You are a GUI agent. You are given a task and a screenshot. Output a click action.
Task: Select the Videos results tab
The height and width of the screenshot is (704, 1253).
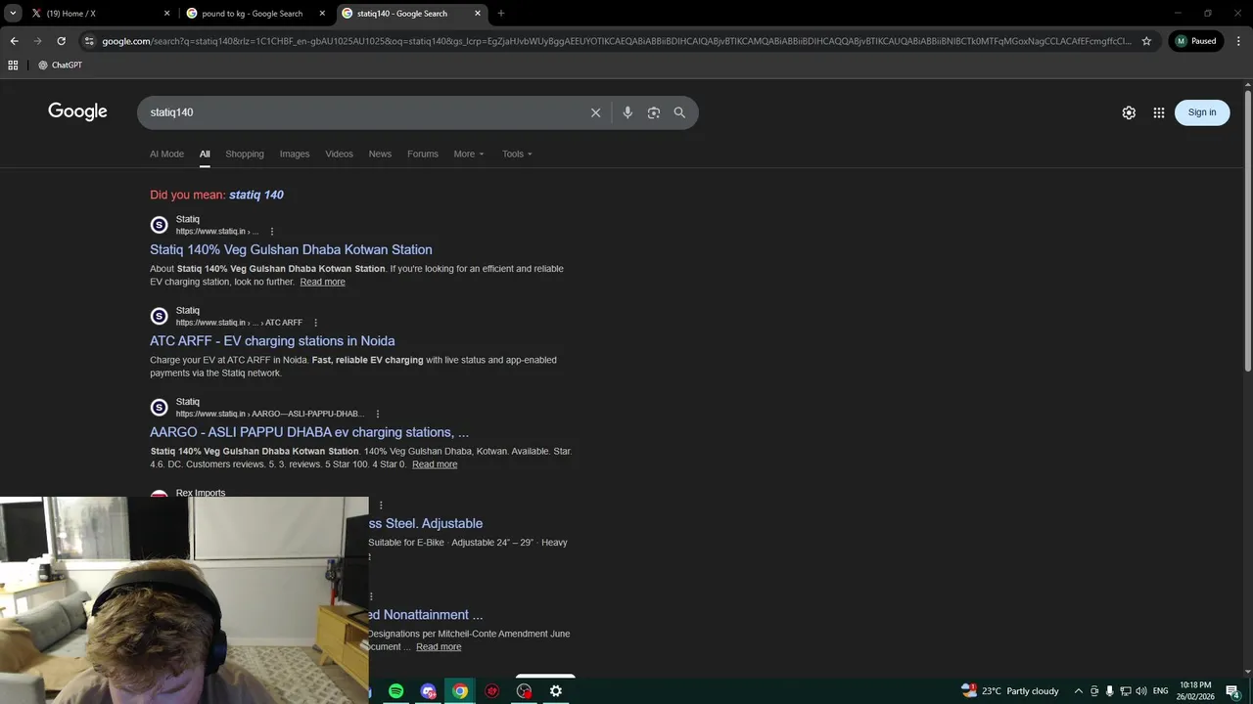click(x=339, y=154)
